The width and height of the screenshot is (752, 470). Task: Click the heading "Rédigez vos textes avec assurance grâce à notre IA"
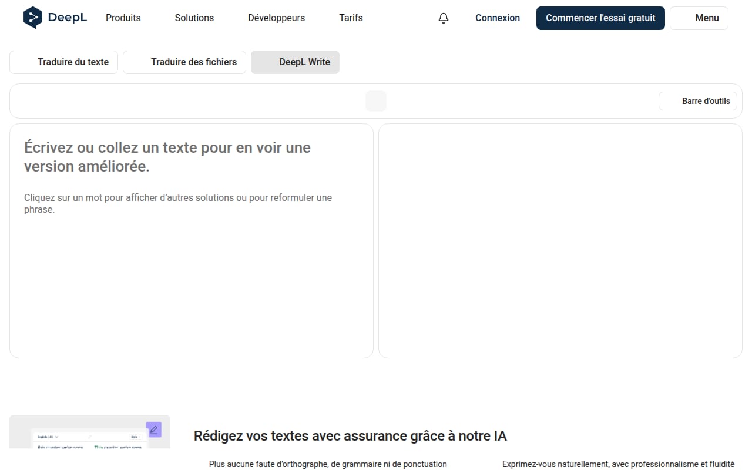click(350, 436)
